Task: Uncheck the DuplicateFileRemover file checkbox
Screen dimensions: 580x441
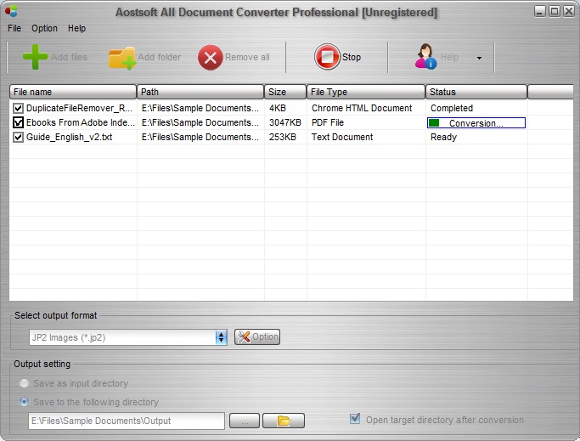Action: pos(18,108)
